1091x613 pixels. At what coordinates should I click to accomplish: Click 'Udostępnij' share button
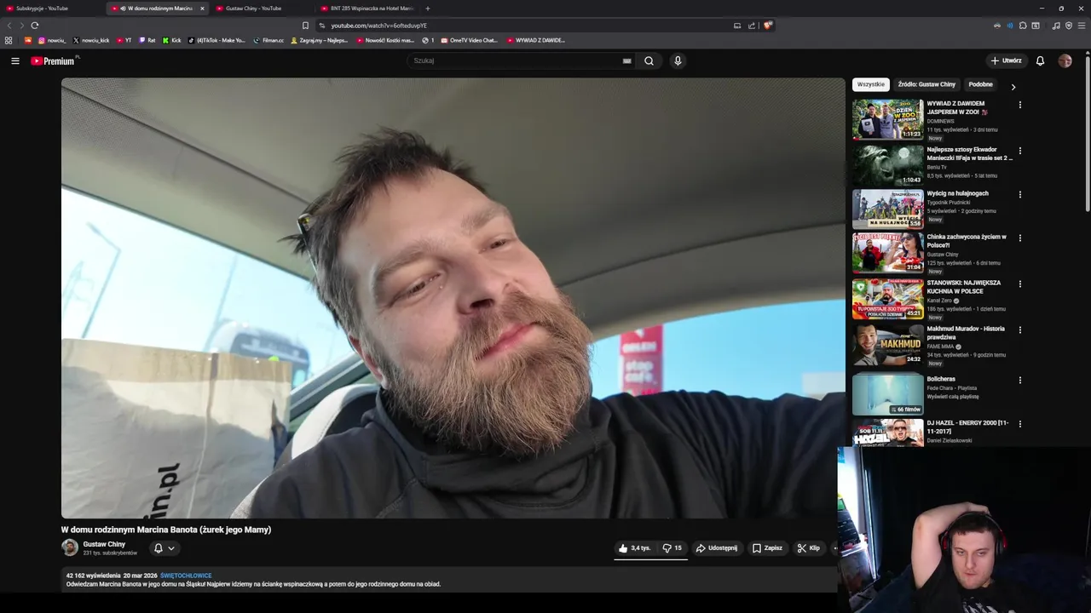click(716, 548)
